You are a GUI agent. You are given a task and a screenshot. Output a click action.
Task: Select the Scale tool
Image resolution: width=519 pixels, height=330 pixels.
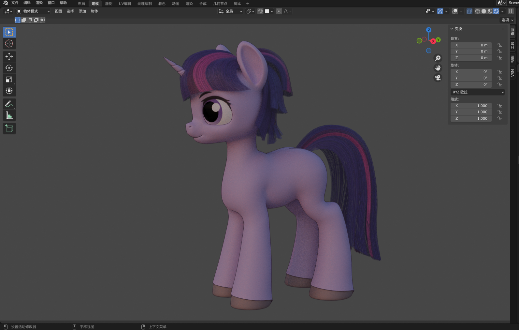coord(9,80)
